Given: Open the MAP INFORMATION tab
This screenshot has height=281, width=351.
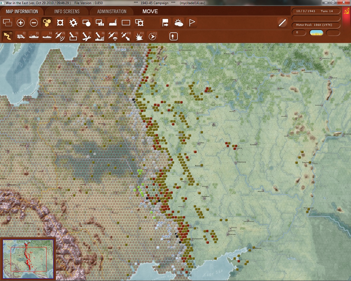Looking at the screenshot, I should (x=22, y=12).
